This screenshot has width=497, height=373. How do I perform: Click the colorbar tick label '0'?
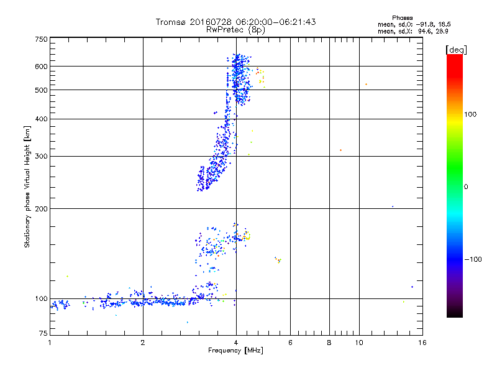tap(466, 187)
